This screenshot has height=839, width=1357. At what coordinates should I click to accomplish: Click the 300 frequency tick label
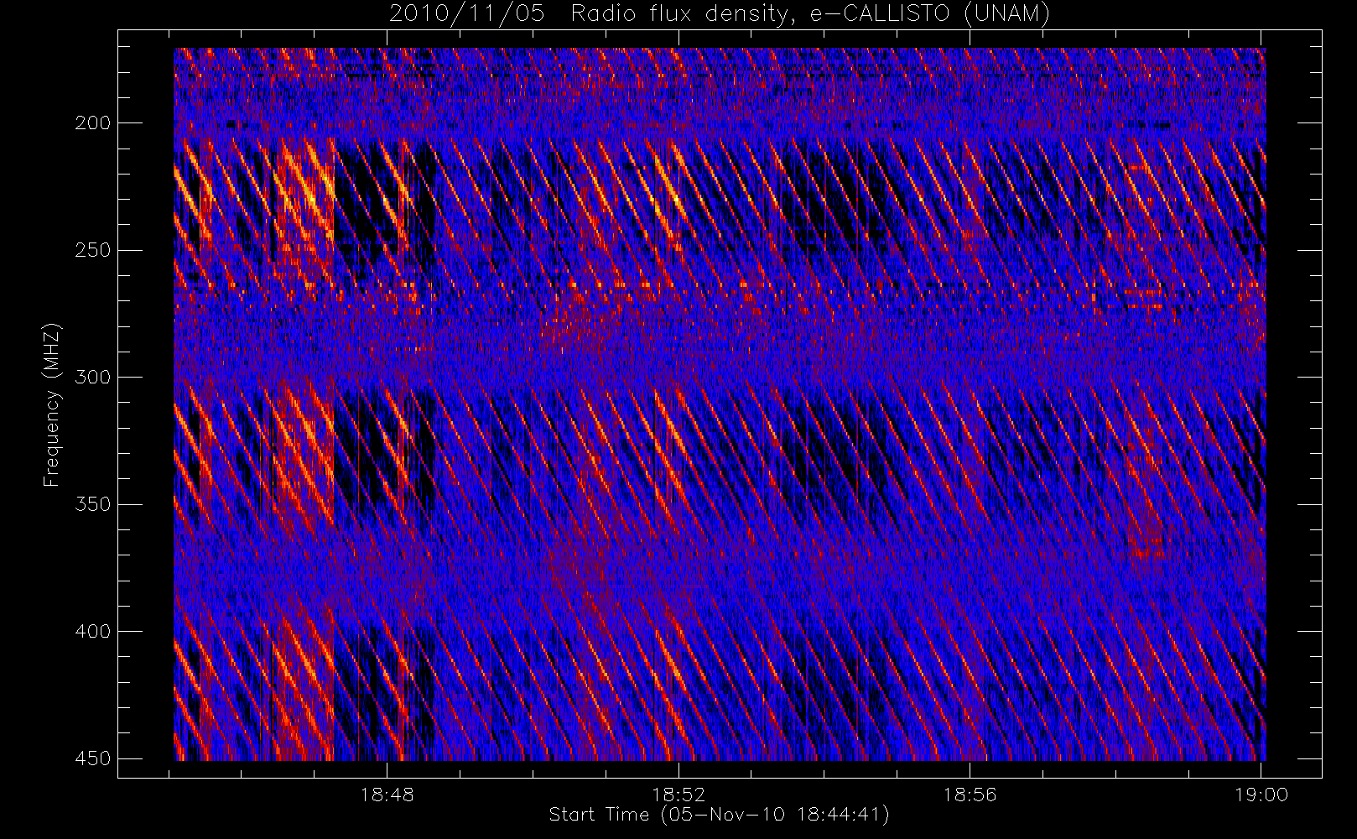point(92,377)
